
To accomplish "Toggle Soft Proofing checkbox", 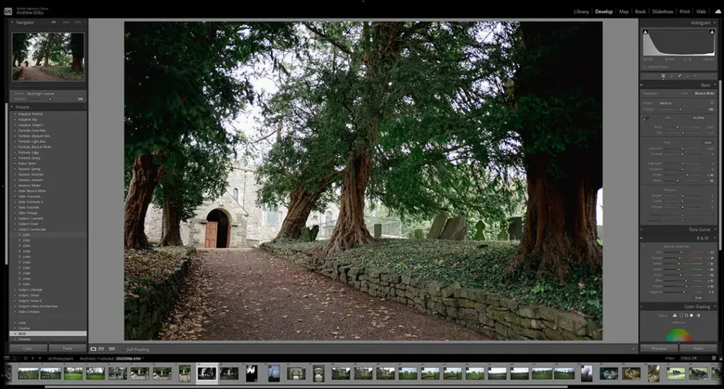I will click(123, 349).
